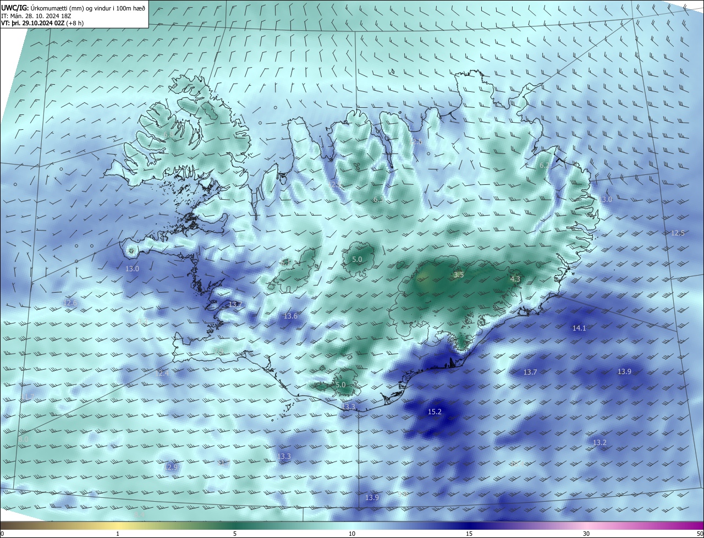The image size is (704, 538).
Task: Click color scale tick label 1
Action: click(118, 534)
